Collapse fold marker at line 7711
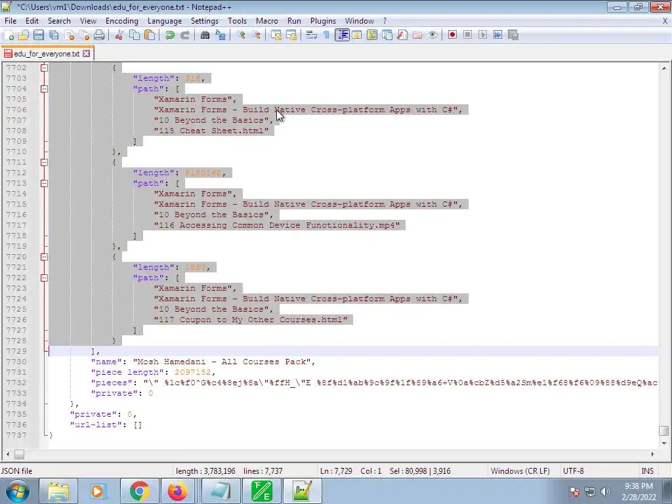The height and width of the screenshot is (504, 672). pyautogui.click(x=44, y=163)
